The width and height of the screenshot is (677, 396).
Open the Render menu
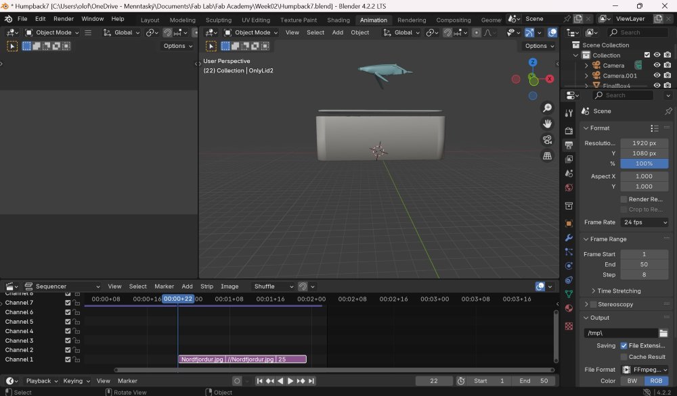click(x=64, y=19)
